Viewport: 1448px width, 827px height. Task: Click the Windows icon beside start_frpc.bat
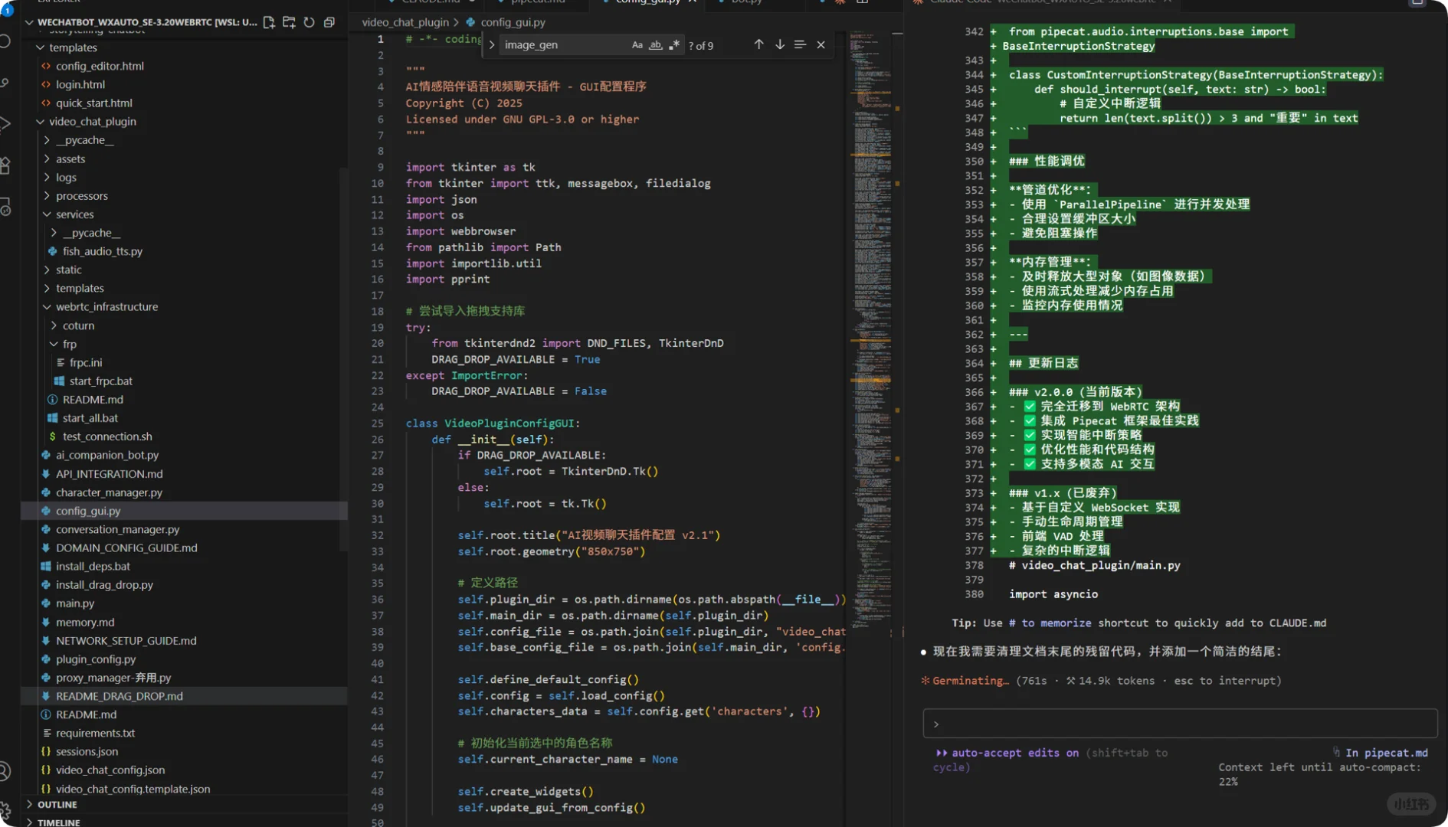pyautogui.click(x=60, y=381)
